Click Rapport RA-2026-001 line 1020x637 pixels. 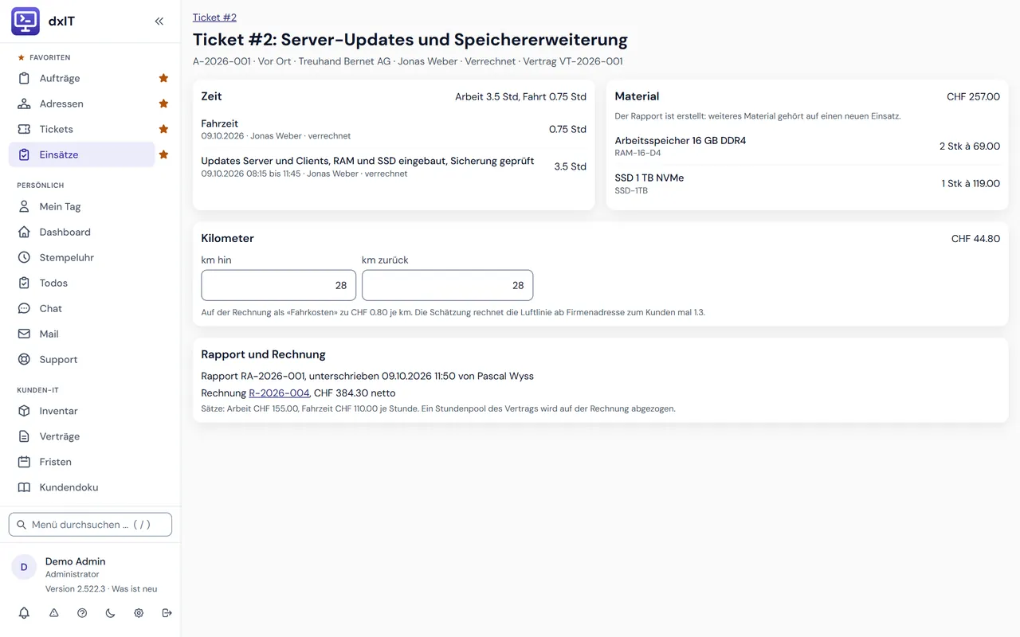[x=367, y=376]
